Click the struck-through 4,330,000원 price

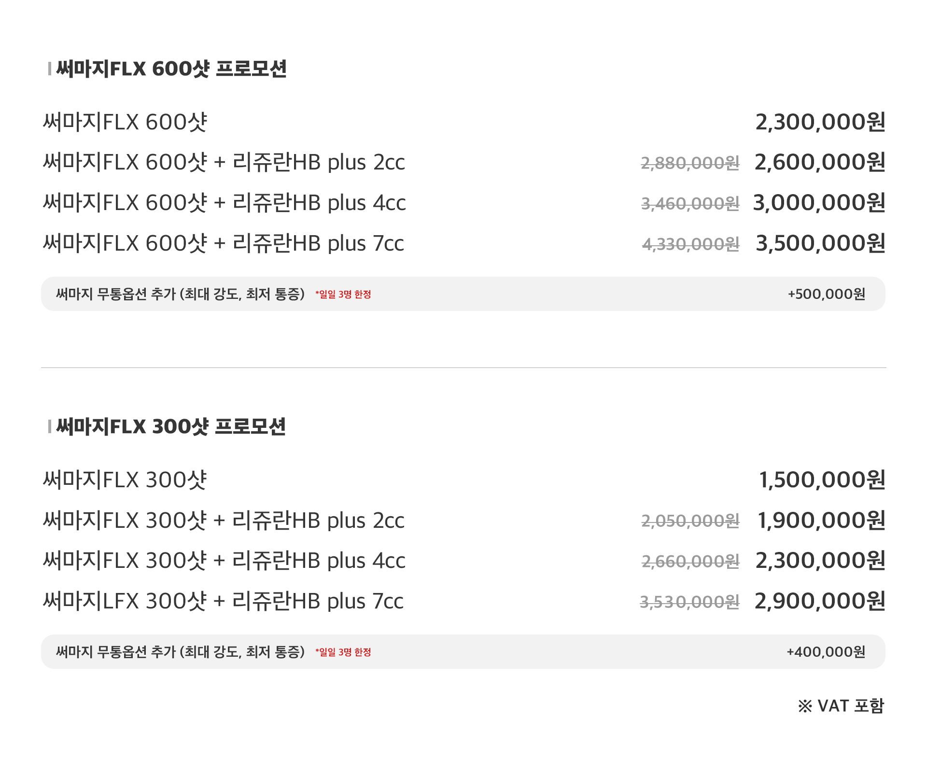[690, 244]
